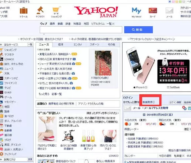Click the 新規取得 link in login box

(148, 102)
